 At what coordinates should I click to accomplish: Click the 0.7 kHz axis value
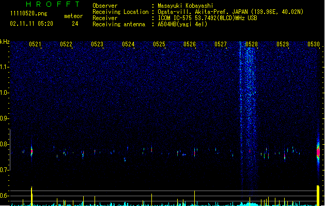pyautogui.click(x=4, y=170)
